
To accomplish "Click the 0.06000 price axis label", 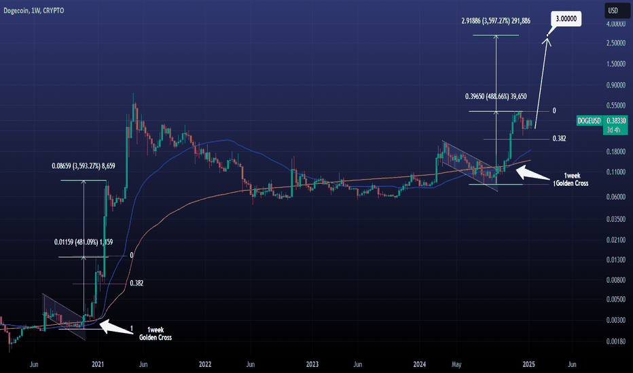I will (x=616, y=197).
